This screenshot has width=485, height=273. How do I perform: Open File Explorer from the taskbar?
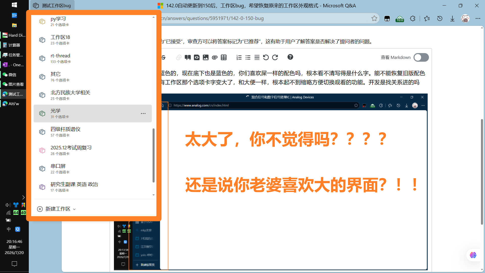click(14, 25)
